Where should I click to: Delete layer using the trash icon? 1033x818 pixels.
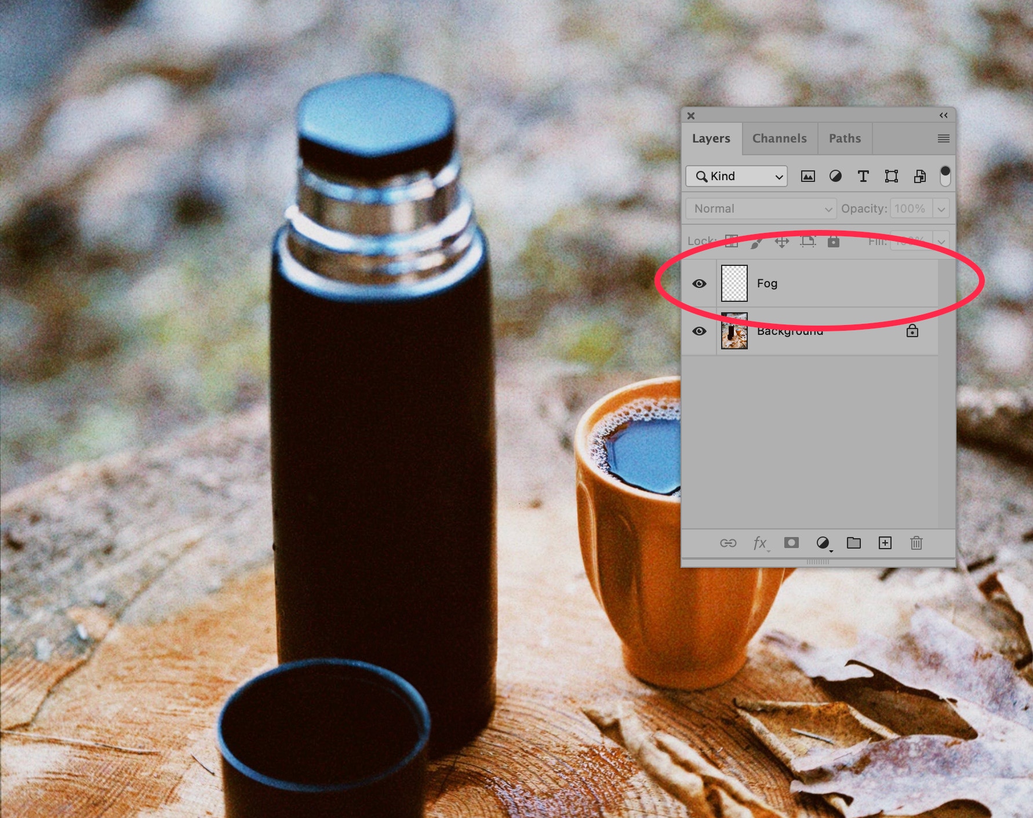click(916, 543)
